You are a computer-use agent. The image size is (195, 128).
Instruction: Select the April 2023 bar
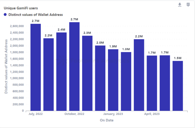click(x=152, y=83)
